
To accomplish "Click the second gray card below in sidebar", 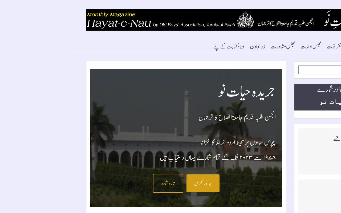I will 319,196.
